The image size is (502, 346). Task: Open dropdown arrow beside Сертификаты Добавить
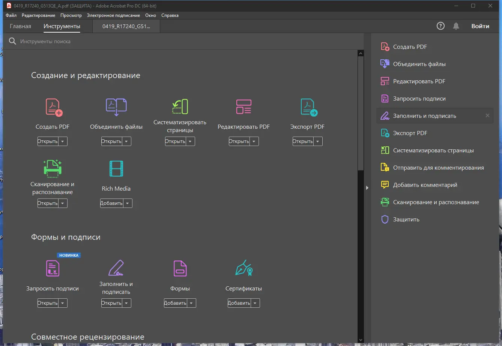pos(255,303)
